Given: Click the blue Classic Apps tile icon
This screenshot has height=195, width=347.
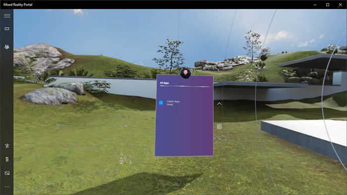Looking at the screenshot, I should click(x=161, y=102).
